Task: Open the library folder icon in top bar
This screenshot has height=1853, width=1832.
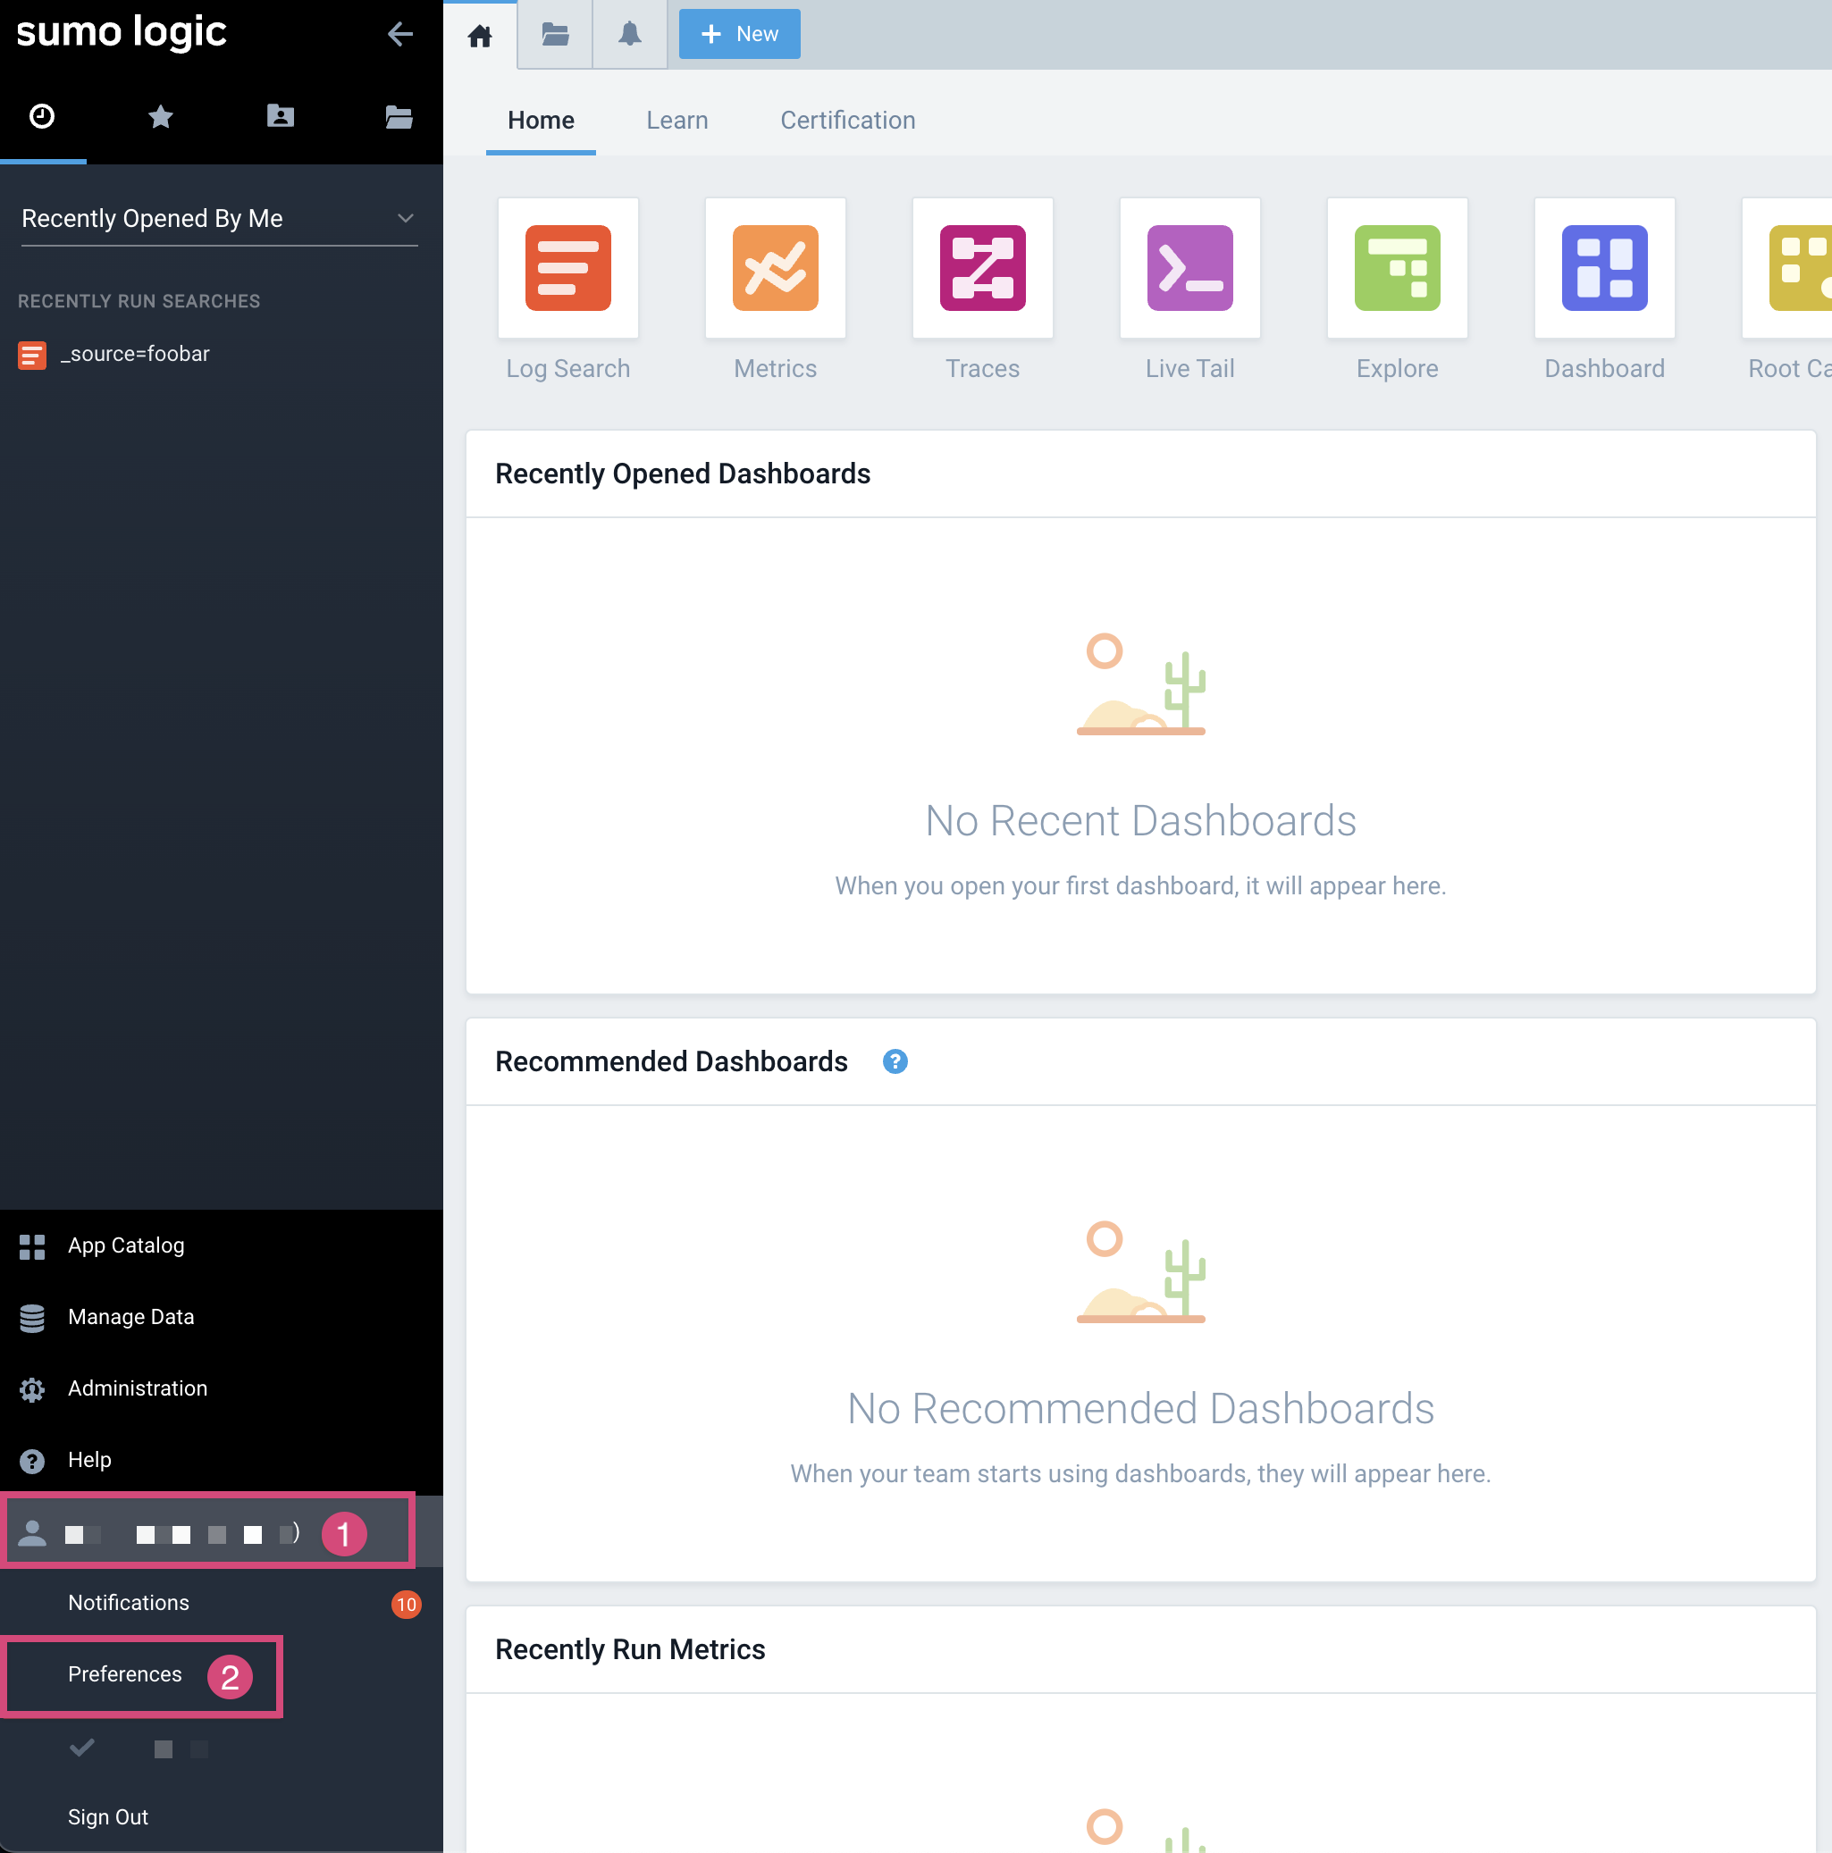Action: pos(555,35)
